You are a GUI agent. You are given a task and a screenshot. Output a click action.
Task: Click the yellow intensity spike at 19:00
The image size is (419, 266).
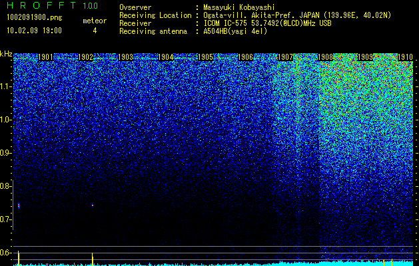19,258
